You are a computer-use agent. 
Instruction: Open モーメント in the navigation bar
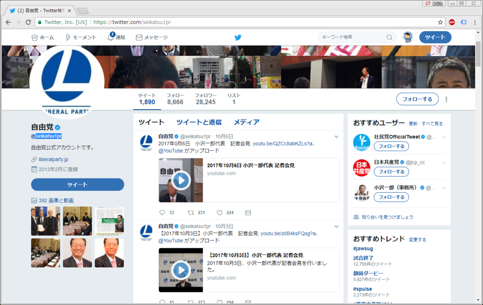click(81, 37)
